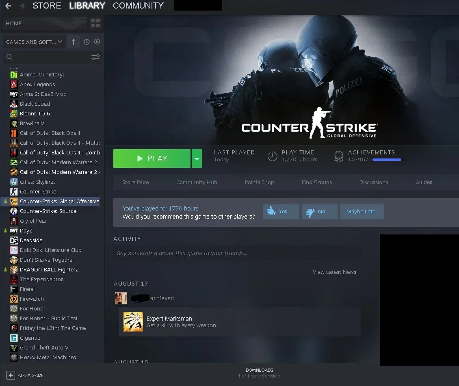Click the Grand Theft Auto V icon
This screenshot has width=459, height=386.
click(x=14, y=348)
